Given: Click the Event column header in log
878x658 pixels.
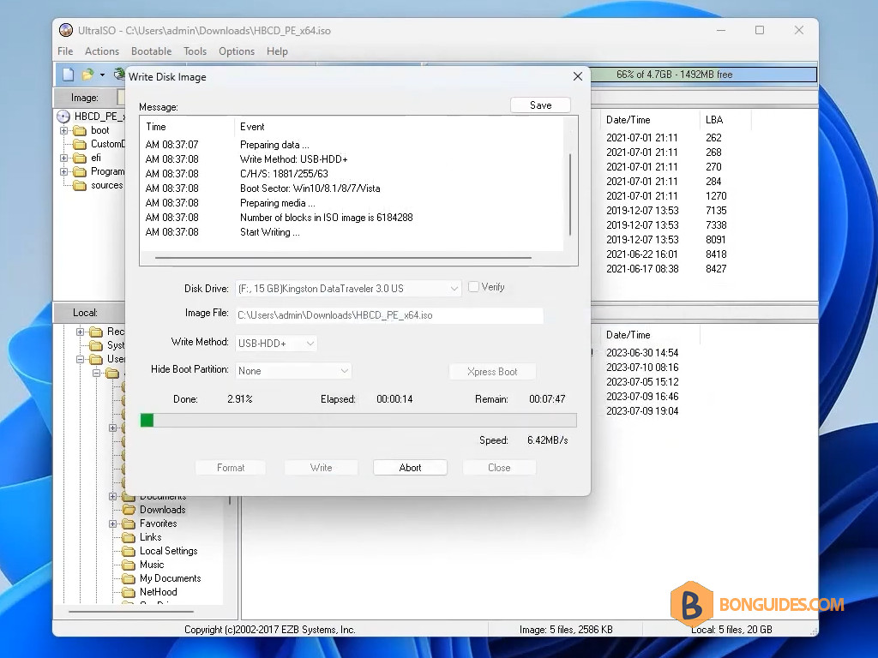Looking at the screenshot, I should pyautogui.click(x=252, y=127).
